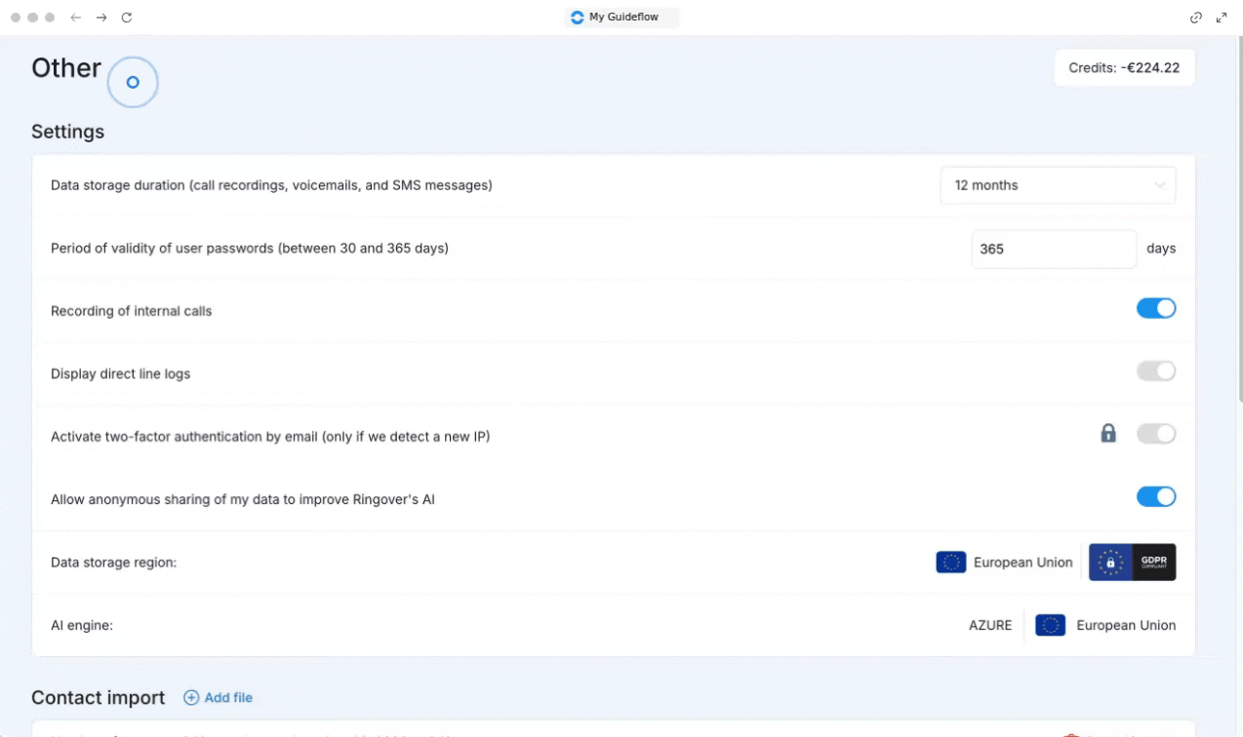This screenshot has height=737, width=1243.
Task: Click the My Guideflow tab title
Action: pos(622,18)
